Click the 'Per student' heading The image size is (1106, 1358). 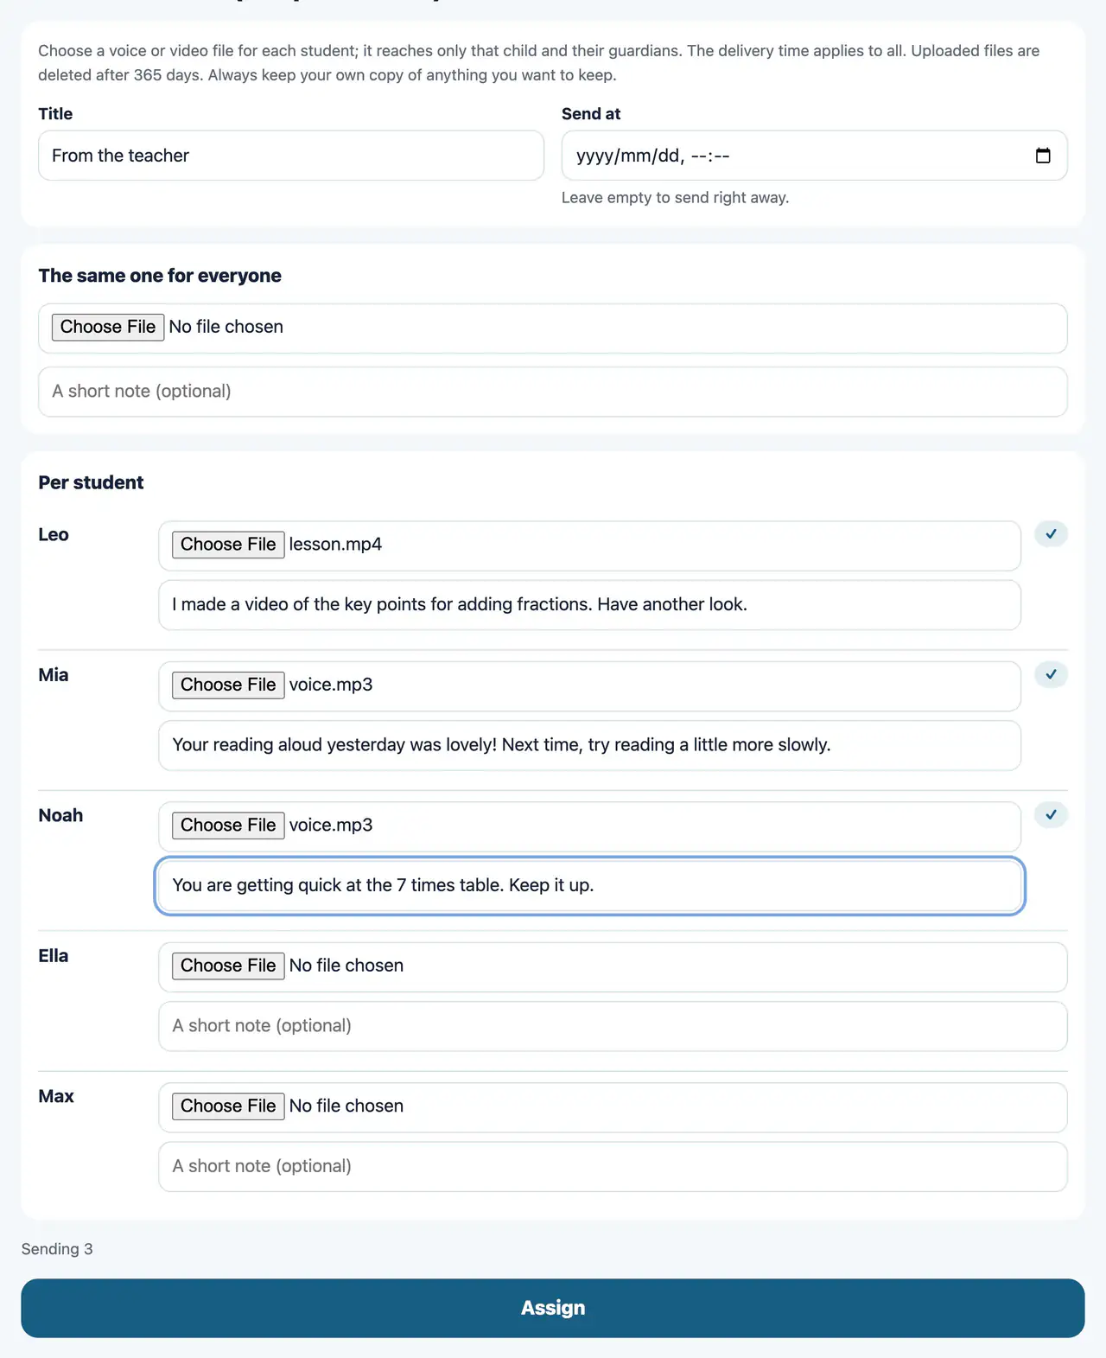[91, 482]
